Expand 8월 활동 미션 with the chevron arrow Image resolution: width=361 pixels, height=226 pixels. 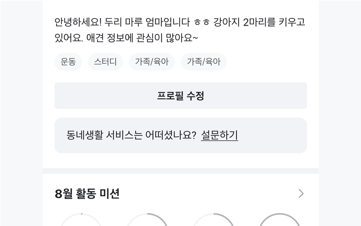point(301,194)
